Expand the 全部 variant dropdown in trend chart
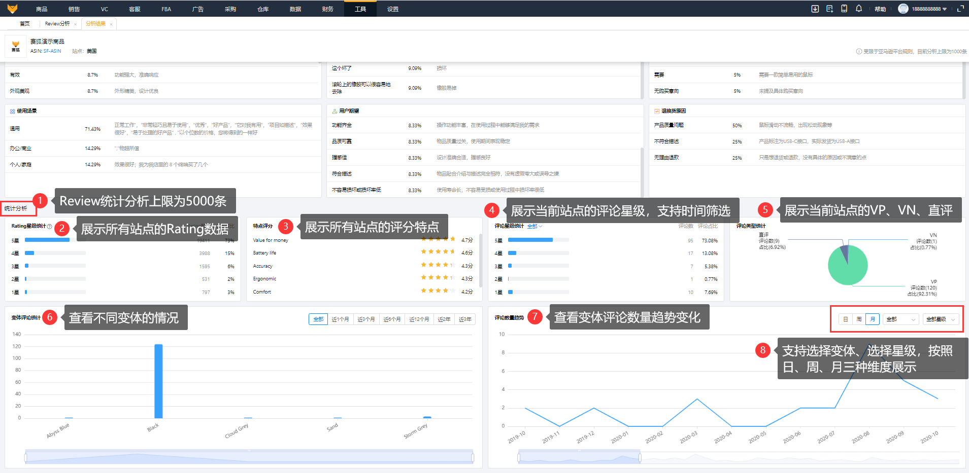 (x=900, y=319)
